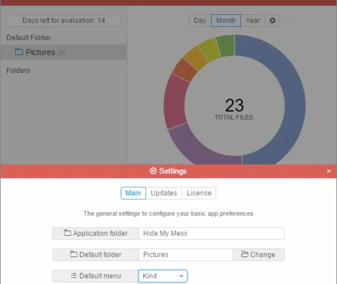Screen dimensions: 337x284
Task: Click the Change default folder button
Action: pyautogui.click(x=258, y=255)
